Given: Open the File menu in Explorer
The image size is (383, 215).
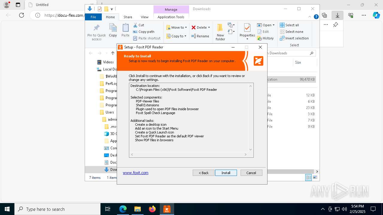Looking at the screenshot, I should 93,17.
